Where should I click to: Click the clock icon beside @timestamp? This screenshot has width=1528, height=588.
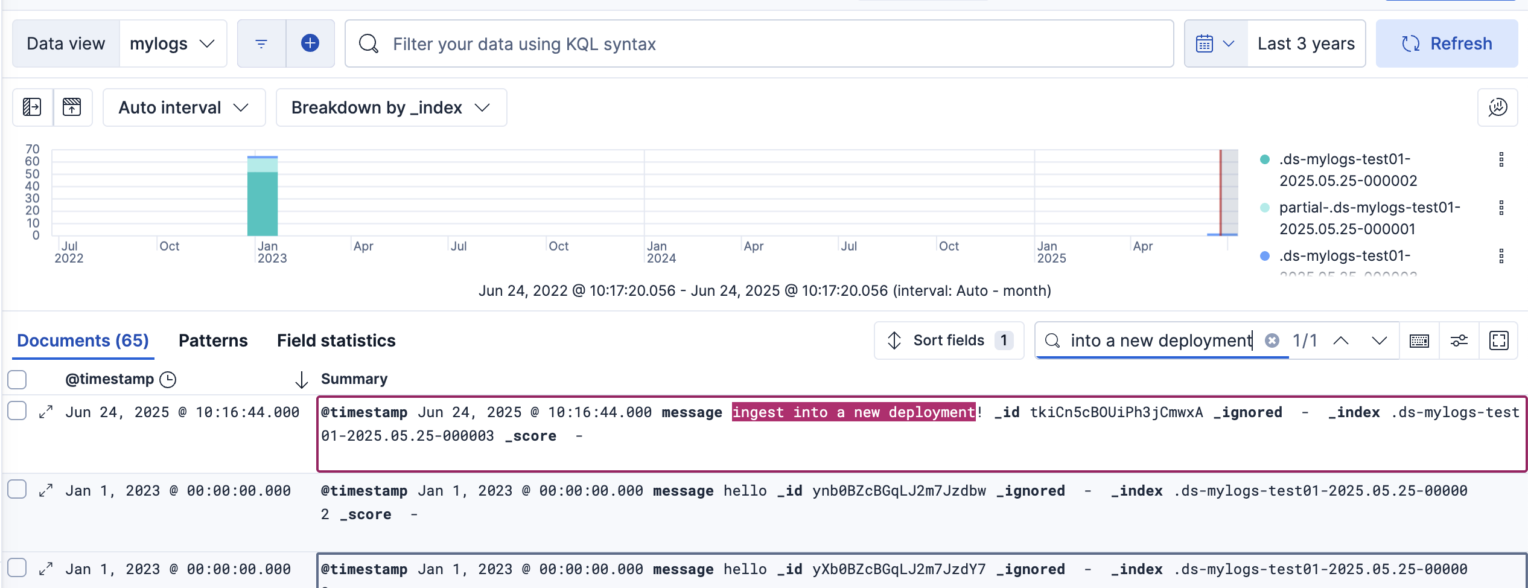[x=168, y=379]
